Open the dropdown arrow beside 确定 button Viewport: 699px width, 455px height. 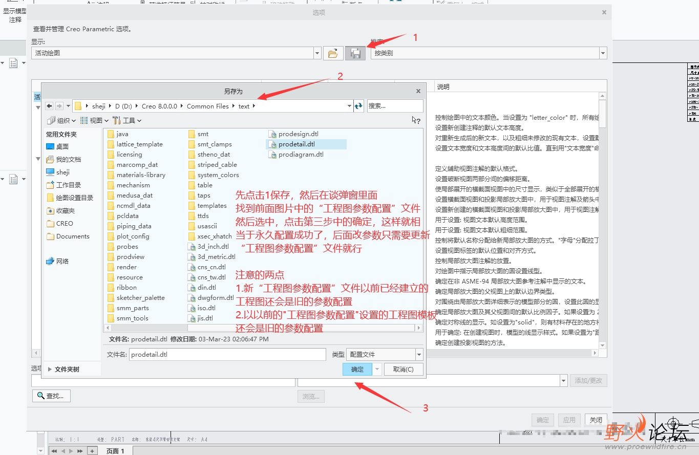point(377,369)
